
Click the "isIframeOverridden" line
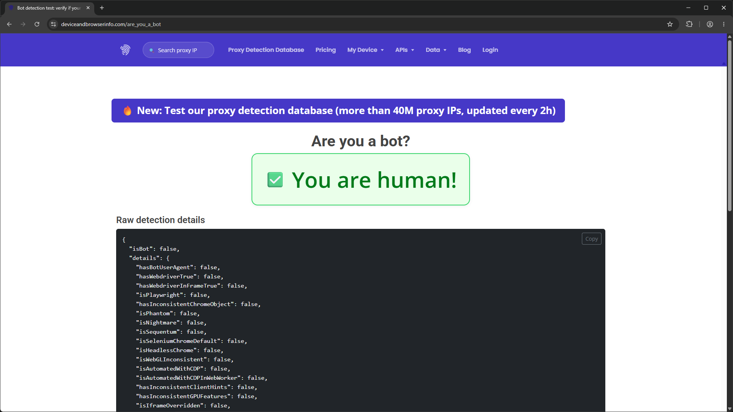click(183, 405)
